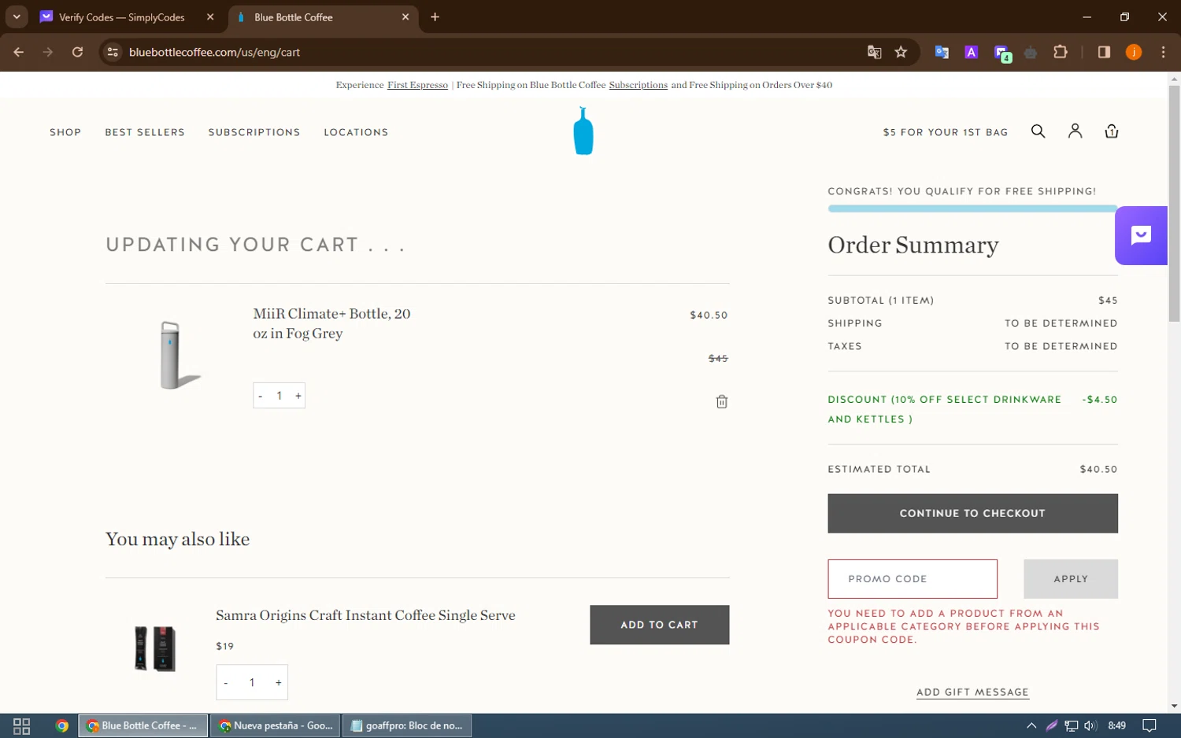The height and width of the screenshot is (738, 1181).
Task: Follow the First Espresso banner link
Action: tap(417, 85)
